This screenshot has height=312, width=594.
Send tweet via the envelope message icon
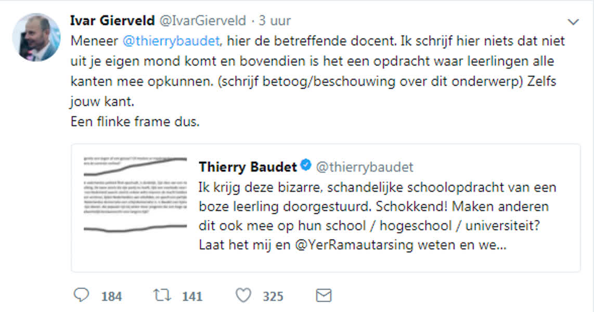pos(324,296)
